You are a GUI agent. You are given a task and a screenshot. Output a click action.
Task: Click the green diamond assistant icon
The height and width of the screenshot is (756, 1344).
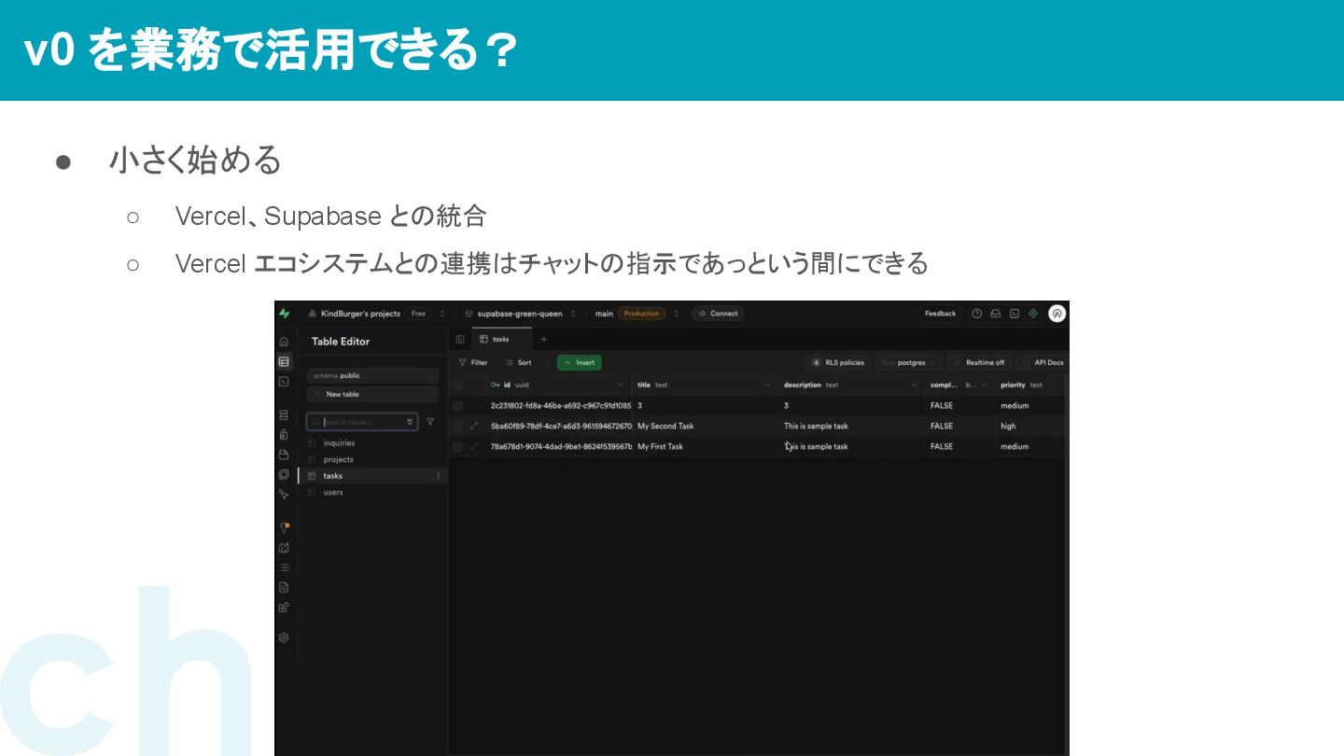click(x=1033, y=314)
